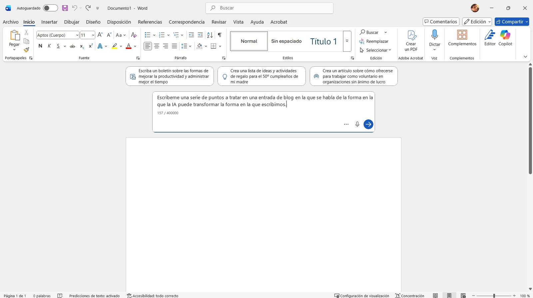The image size is (533, 298).
Task: Open the Editor tool
Action: point(490,38)
